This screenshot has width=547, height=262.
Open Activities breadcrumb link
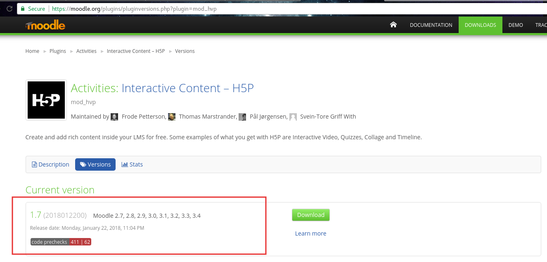[86, 51]
